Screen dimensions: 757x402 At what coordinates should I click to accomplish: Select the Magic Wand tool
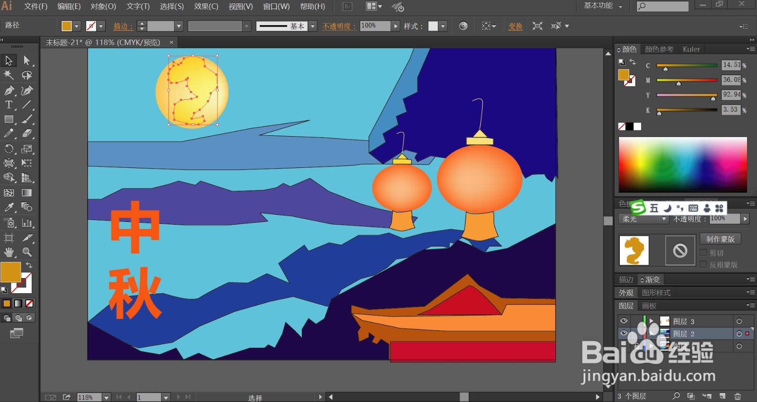point(9,75)
